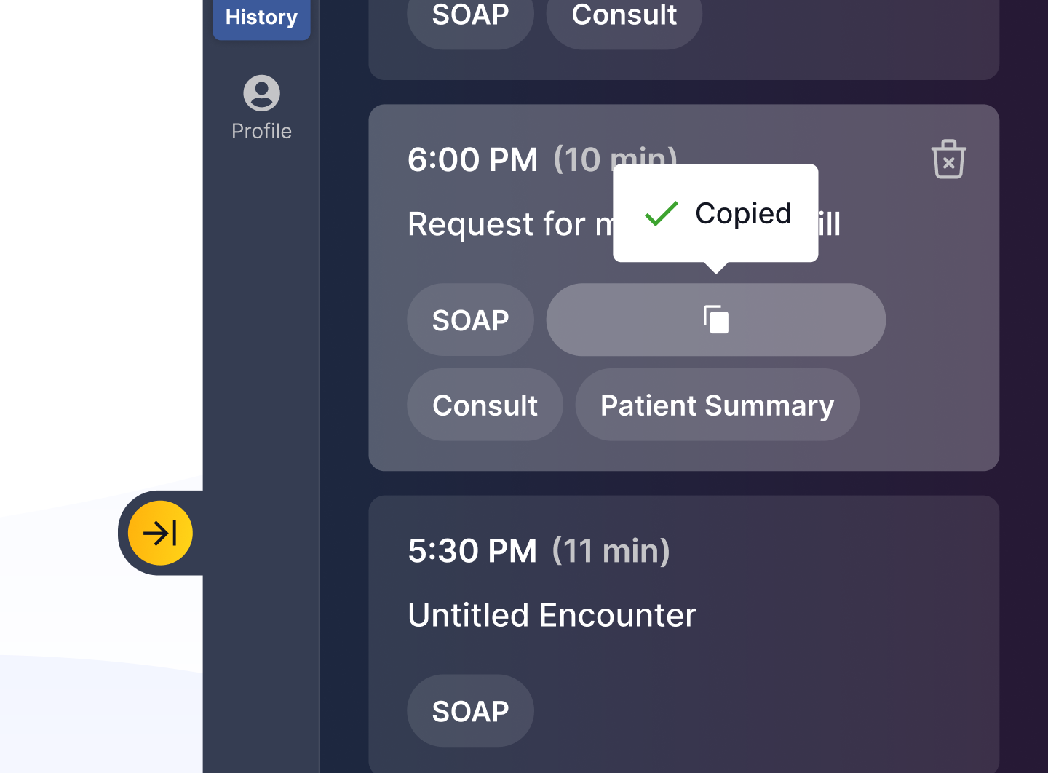Open the History tab in the sidebar
This screenshot has width=1048, height=773.
[261, 17]
